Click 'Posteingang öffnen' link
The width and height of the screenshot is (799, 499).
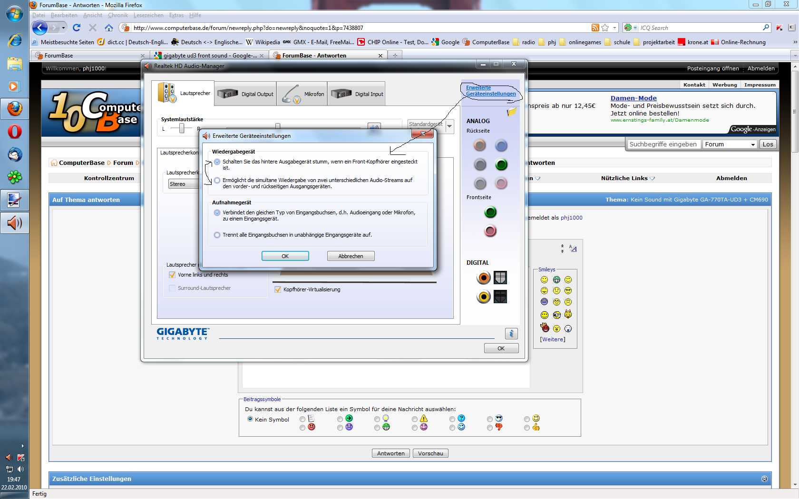[x=713, y=68]
